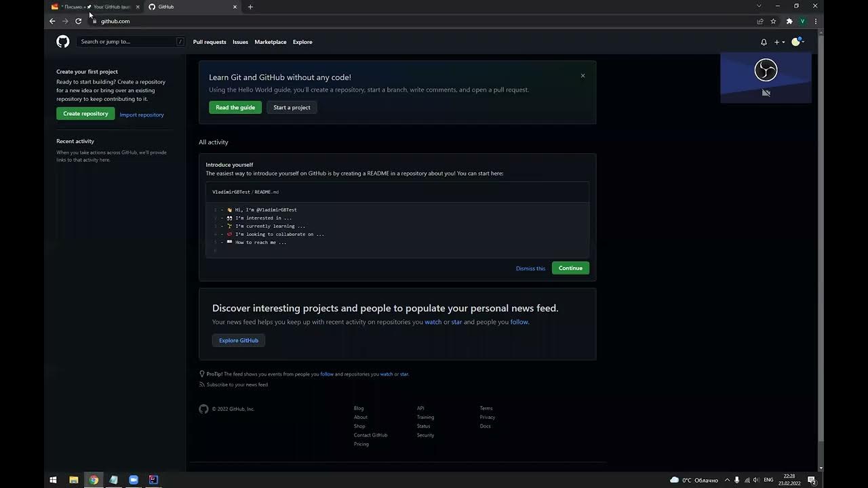
Task: Click the star link in news feed text
Action: (456, 322)
